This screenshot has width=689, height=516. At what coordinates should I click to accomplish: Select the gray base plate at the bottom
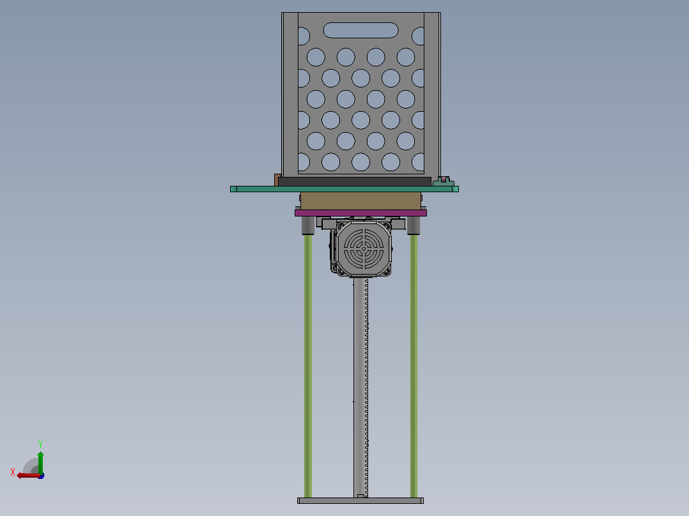pos(360,501)
